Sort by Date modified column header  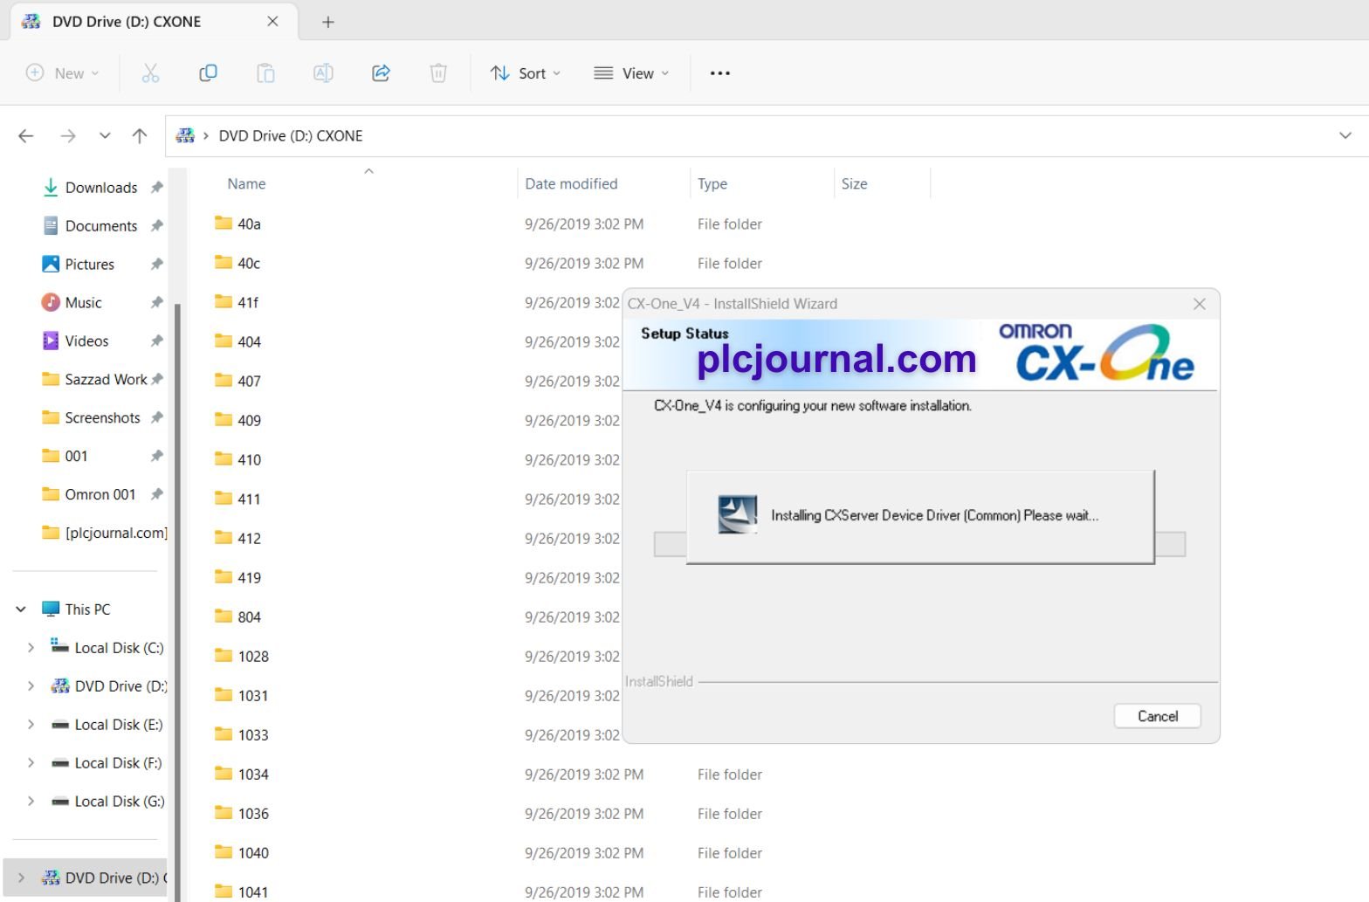571,184
